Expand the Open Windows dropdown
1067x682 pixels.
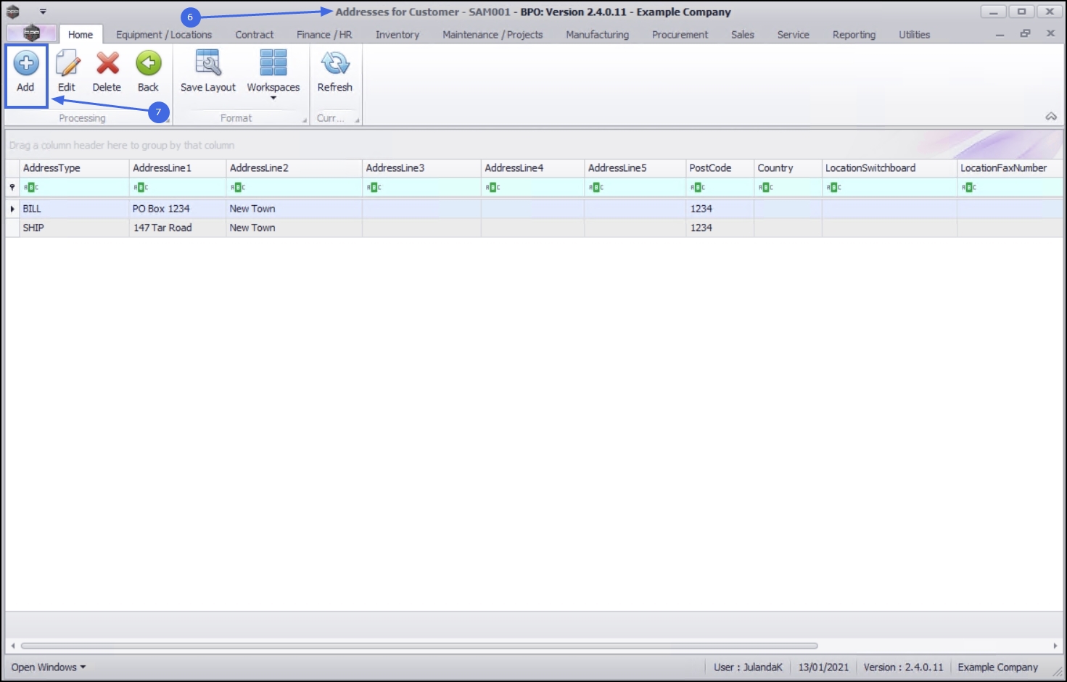[x=49, y=667]
